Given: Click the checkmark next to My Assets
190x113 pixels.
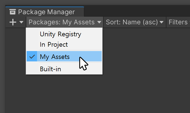Looking at the screenshot, I should pos(32,57).
